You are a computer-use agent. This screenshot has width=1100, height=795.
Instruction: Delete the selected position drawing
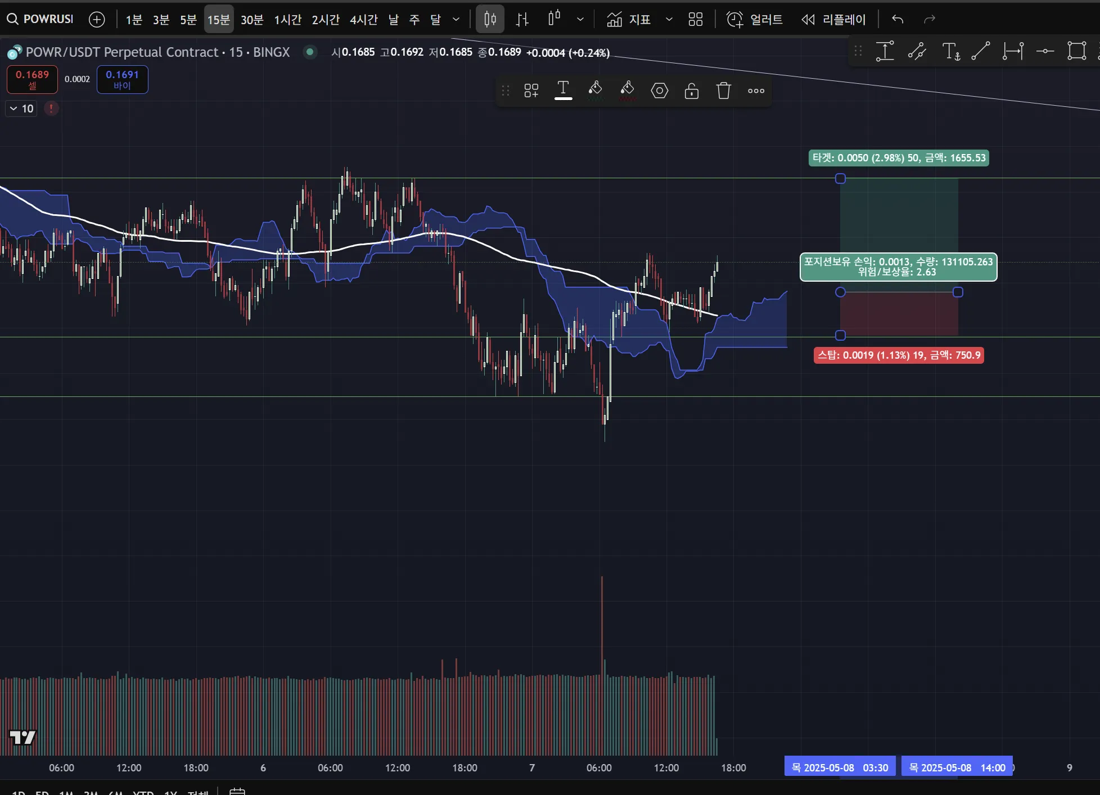[724, 91]
